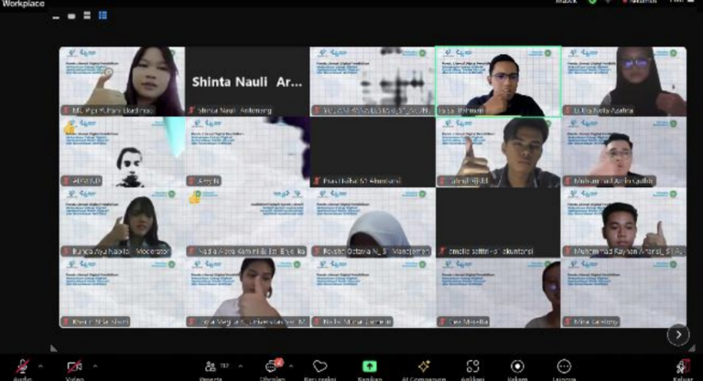Start recording with the Rekam icon
The height and width of the screenshot is (381, 703).
(517, 366)
